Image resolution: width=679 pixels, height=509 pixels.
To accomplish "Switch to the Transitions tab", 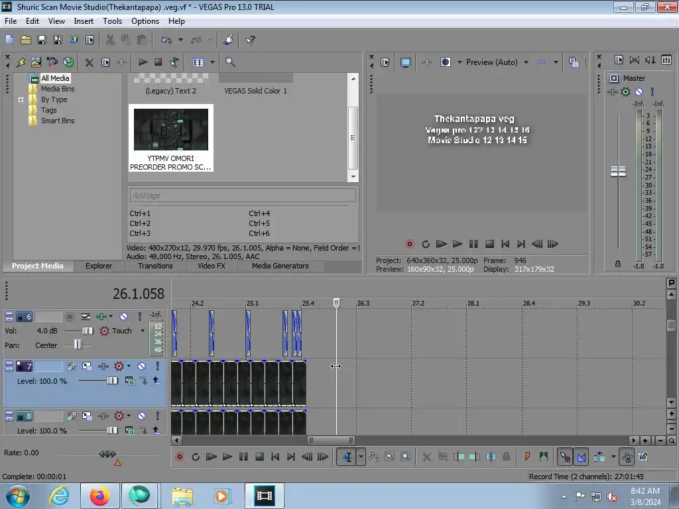I will [x=155, y=266].
